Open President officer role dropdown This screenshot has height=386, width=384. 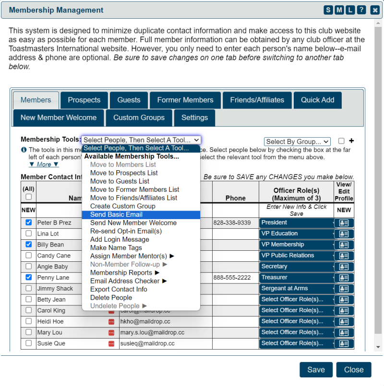[297, 222]
